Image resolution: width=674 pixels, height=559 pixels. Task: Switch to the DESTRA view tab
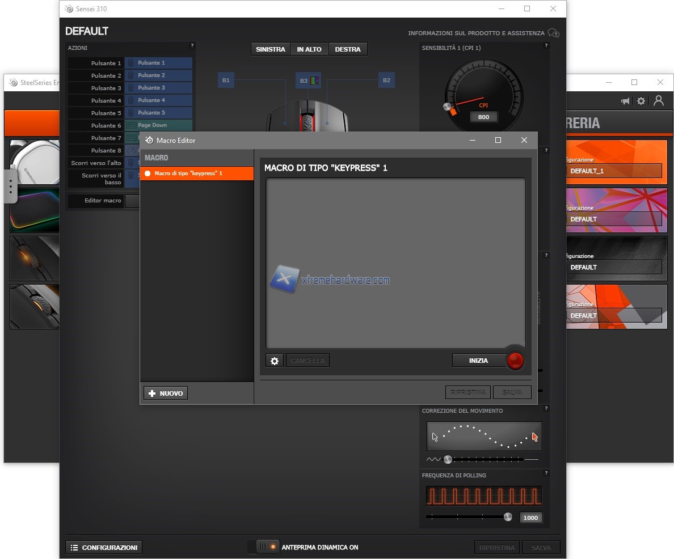[348, 49]
